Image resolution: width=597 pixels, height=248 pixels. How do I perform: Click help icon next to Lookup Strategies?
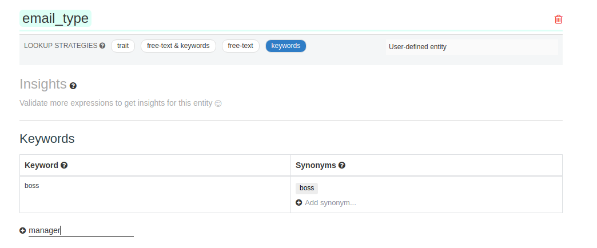[x=102, y=46]
